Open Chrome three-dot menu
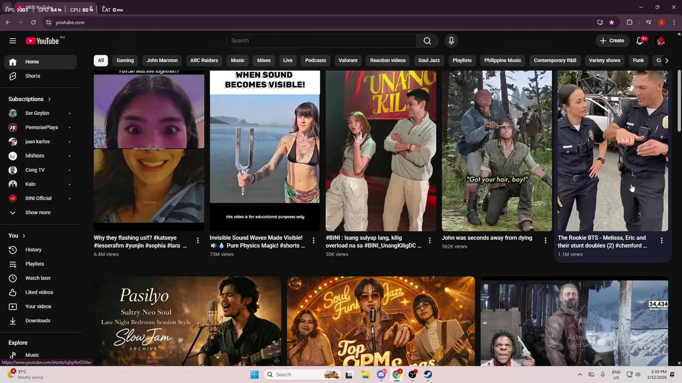Screen dimensions: 682x383 coord(673,22)
